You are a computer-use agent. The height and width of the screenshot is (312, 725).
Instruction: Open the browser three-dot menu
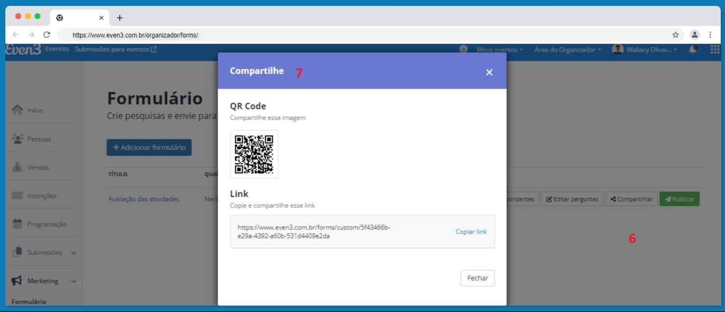(x=710, y=35)
